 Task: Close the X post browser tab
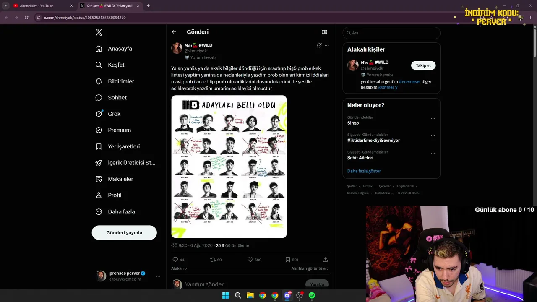(x=138, y=6)
